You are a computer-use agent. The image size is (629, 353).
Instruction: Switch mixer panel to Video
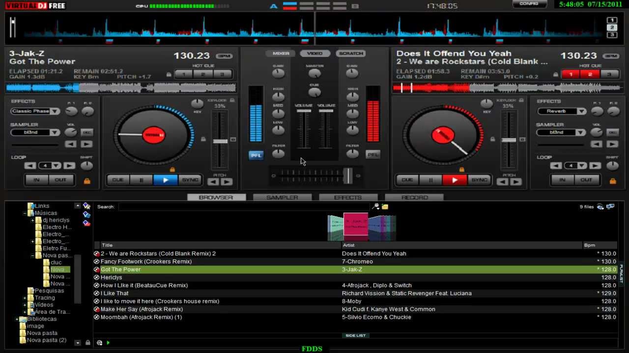coord(315,53)
